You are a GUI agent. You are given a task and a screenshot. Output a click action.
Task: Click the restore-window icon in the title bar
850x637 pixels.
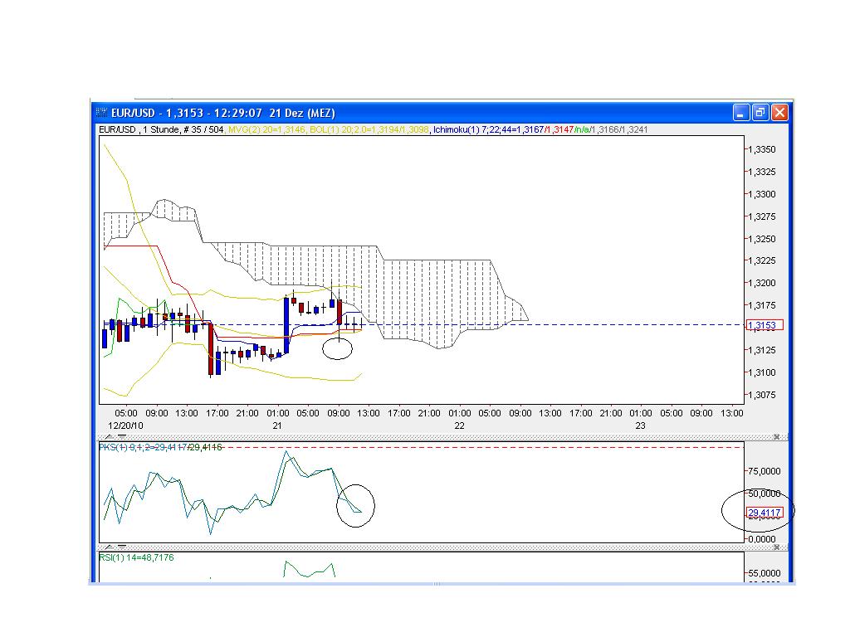coord(760,113)
